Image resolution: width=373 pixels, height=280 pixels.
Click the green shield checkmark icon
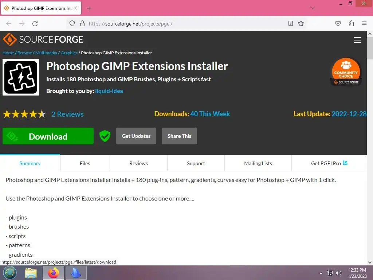[x=105, y=136]
